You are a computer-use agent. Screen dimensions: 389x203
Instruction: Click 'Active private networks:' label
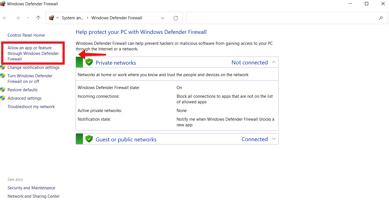tap(99, 111)
